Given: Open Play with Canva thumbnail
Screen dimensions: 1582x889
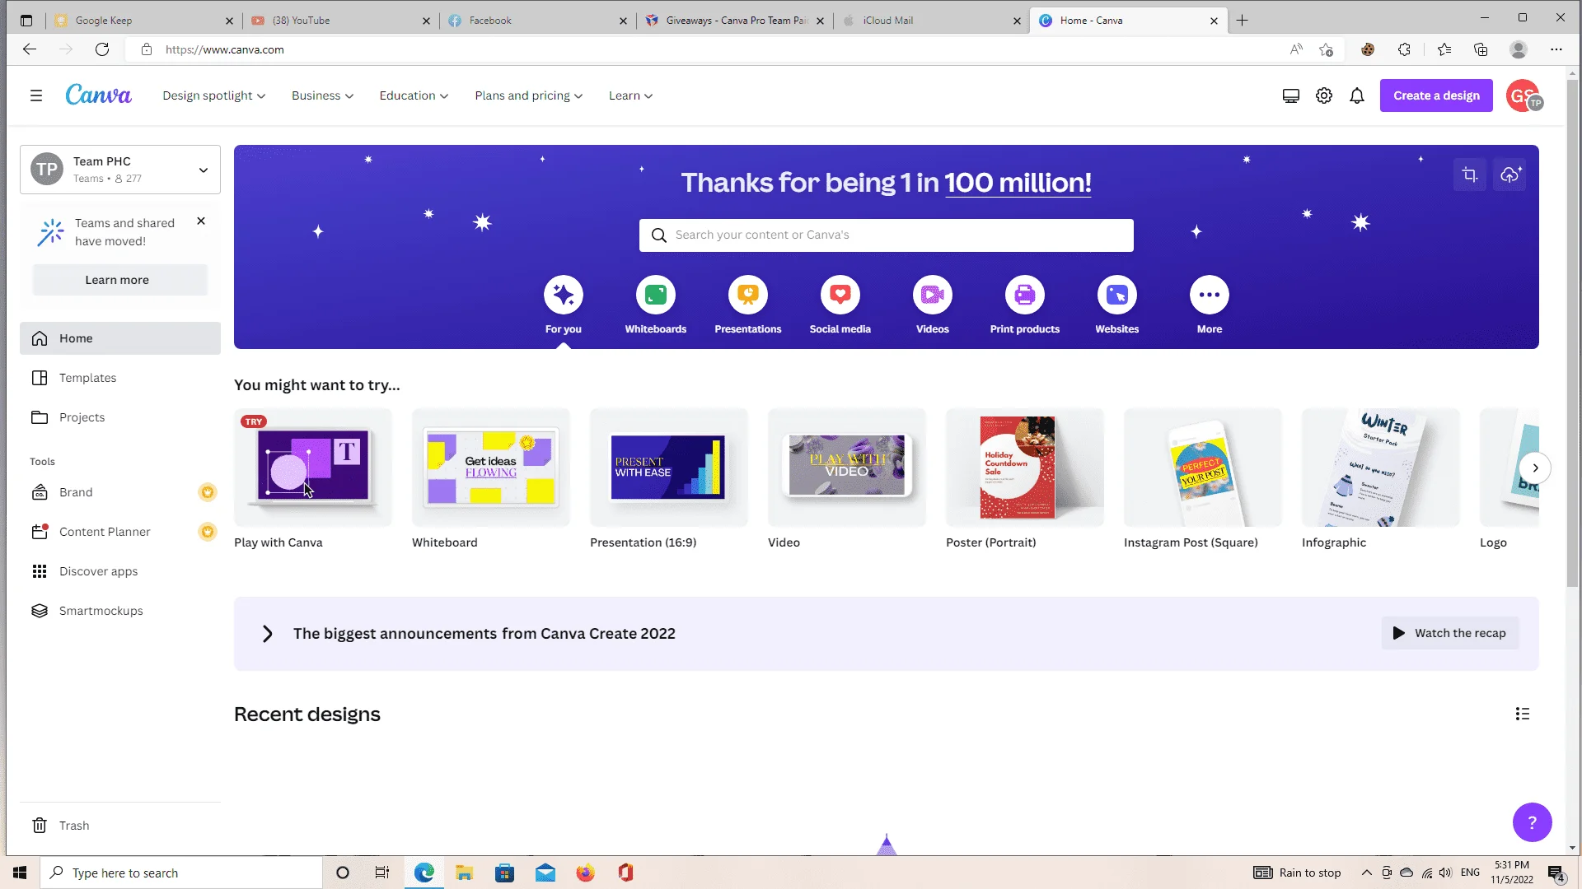Looking at the screenshot, I should click(x=313, y=468).
